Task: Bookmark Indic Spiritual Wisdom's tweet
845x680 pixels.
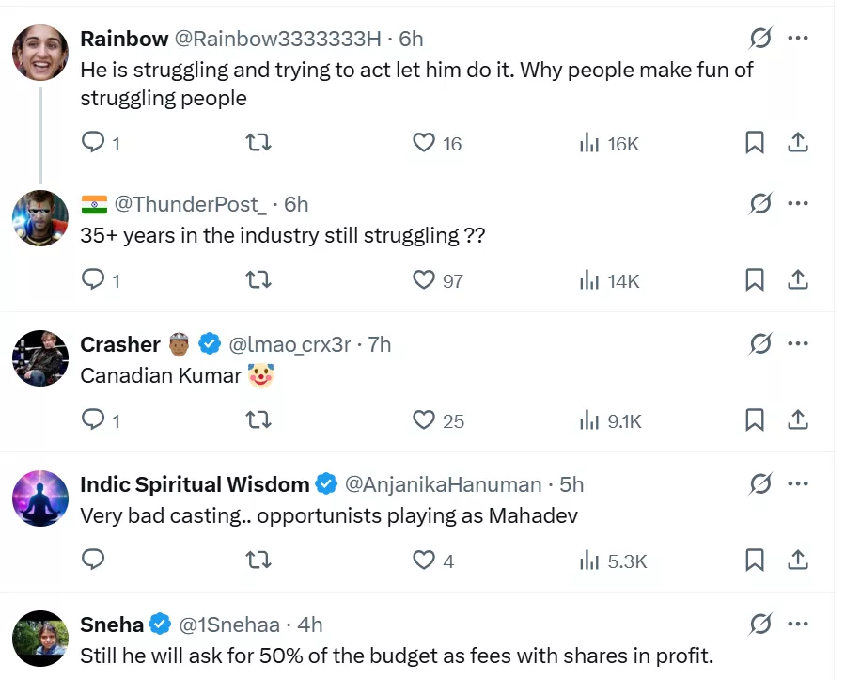Action: point(754,560)
